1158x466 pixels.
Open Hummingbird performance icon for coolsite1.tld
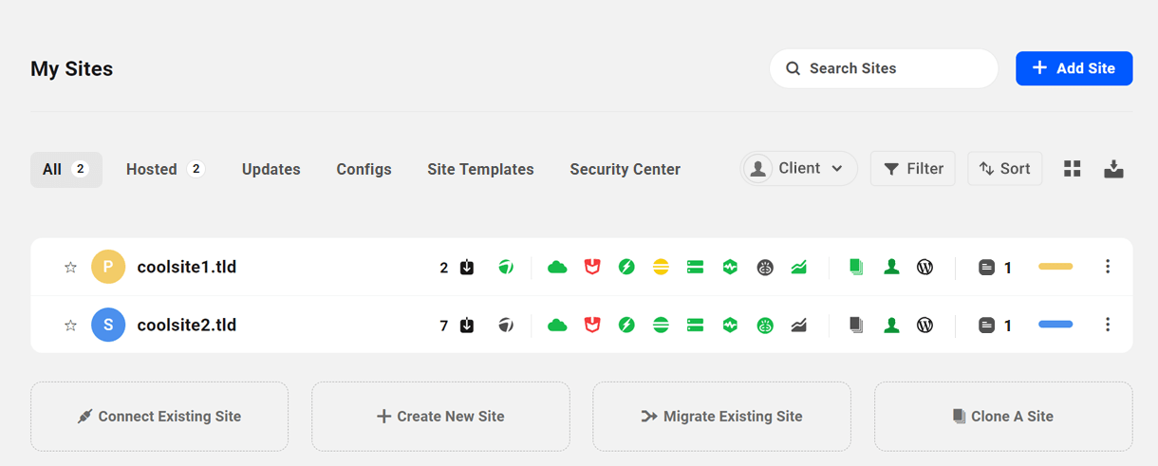[x=626, y=268]
